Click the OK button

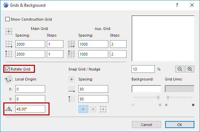pos(180,125)
